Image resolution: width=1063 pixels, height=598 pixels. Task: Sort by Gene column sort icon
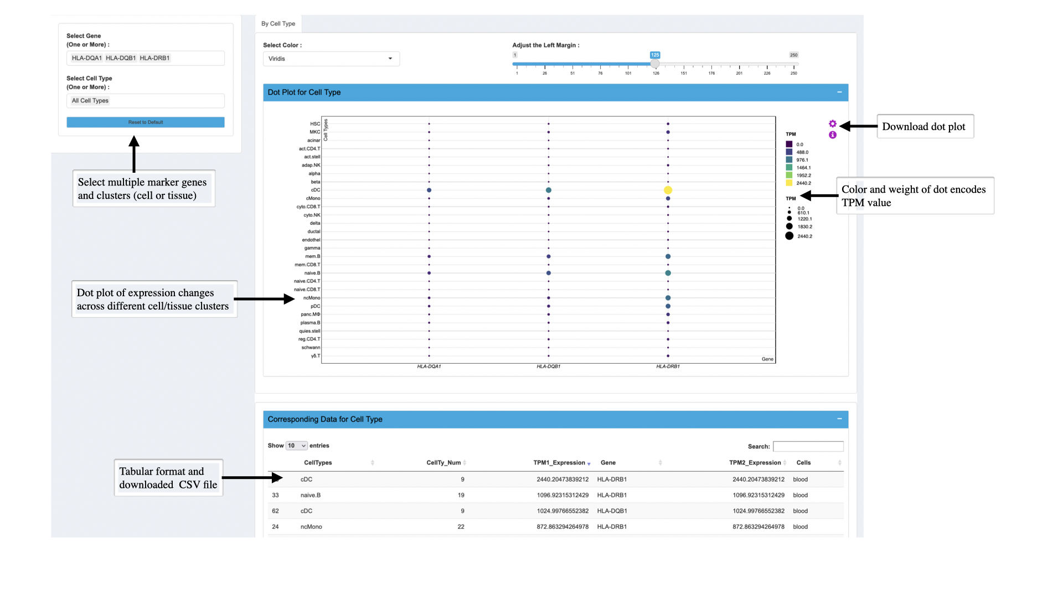[660, 463]
